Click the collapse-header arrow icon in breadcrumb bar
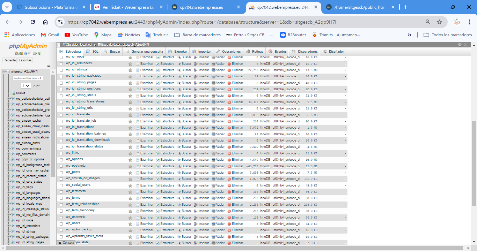 tap(465, 45)
